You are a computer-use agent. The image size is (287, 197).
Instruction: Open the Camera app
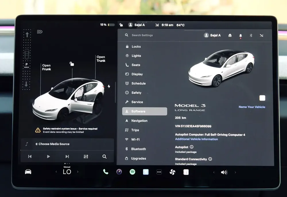point(119,172)
